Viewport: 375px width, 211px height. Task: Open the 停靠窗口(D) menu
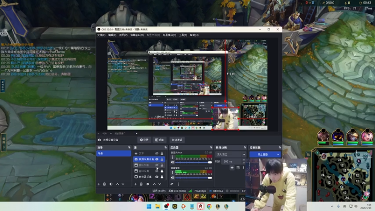click(x=137, y=35)
